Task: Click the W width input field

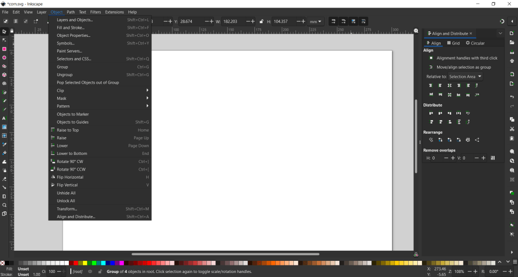Action: [234, 21]
